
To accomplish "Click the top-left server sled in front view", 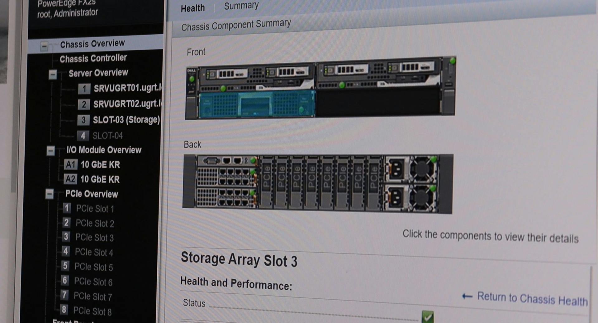I will pyautogui.click(x=257, y=78).
